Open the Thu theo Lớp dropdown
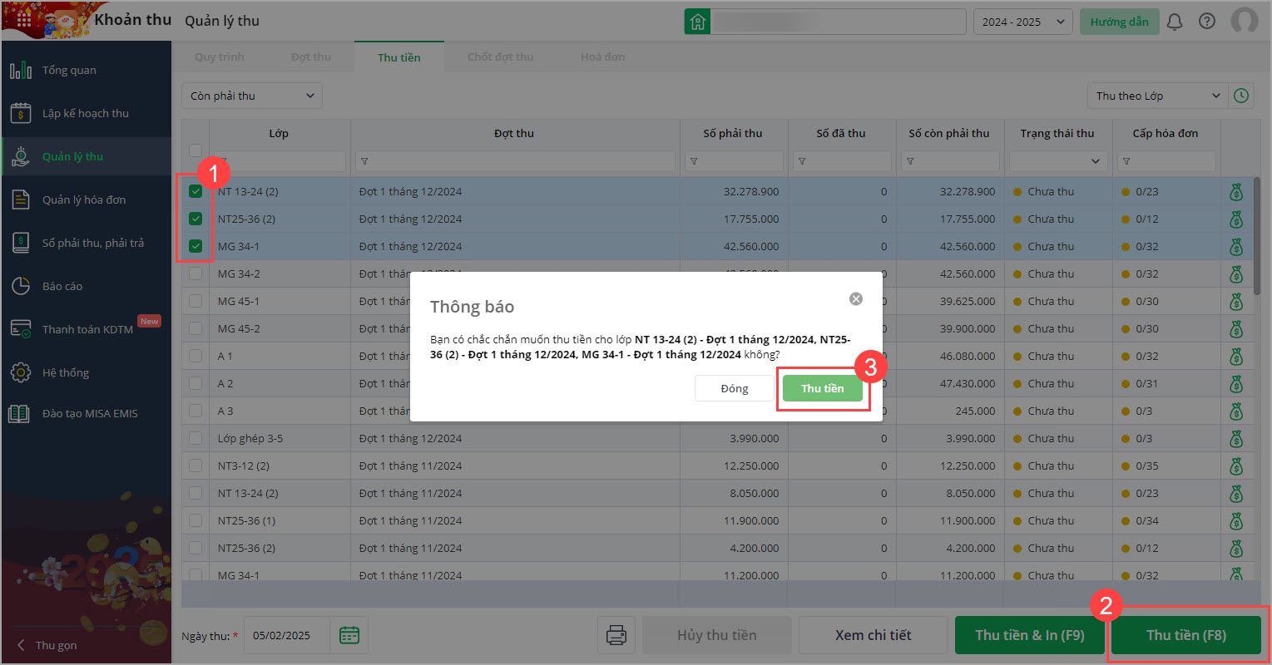 tap(1157, 96)
